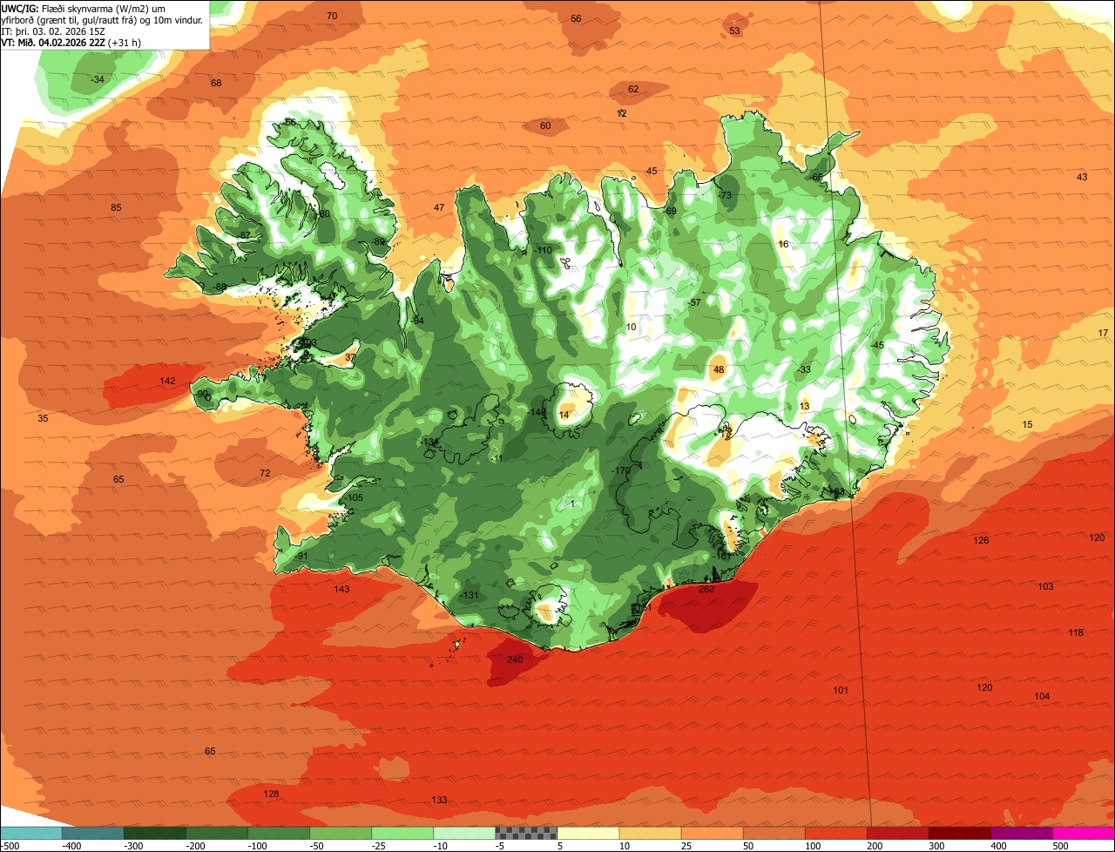Click the bright red legend swatch labeled 100
1115x852 pixels.
(x=836, y=833)
